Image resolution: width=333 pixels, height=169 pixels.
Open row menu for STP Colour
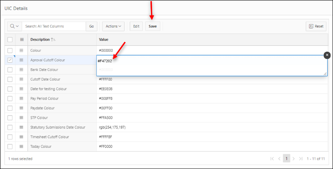[22, 118]
